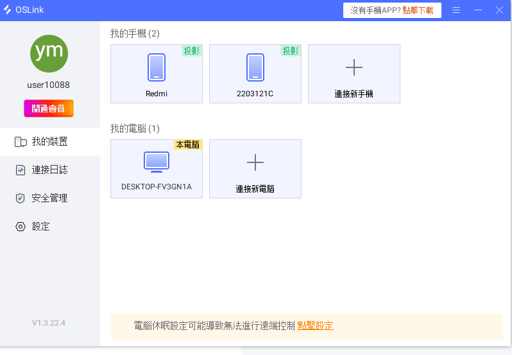Minimize the OSLink window
The height and width of the screenshot is (355, 512).
click(478, 10)
